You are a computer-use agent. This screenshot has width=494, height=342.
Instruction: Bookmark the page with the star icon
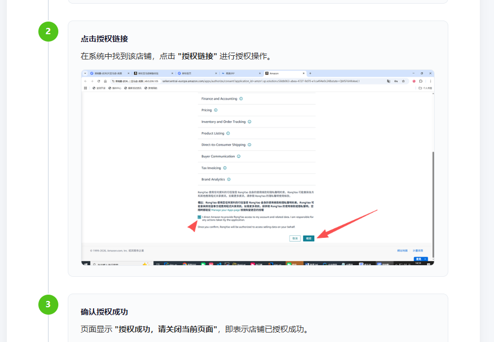click(x=403, y=81)
